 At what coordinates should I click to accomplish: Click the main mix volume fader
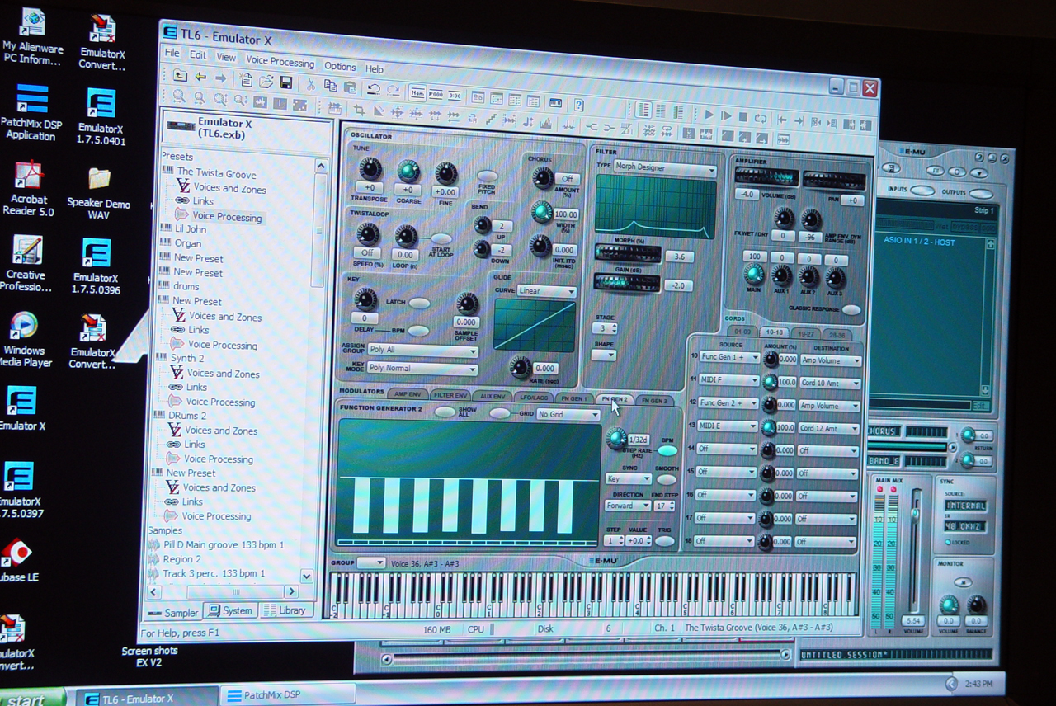coord(914,515)
